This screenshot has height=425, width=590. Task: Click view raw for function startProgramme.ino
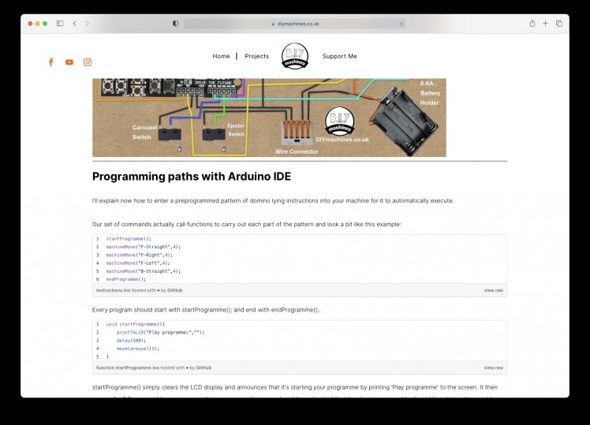pos(493,367)
